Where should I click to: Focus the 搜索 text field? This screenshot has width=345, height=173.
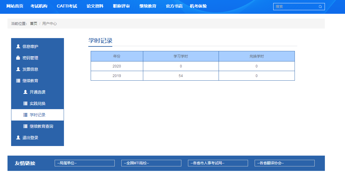pyautogui.click(x=296, y=7)
